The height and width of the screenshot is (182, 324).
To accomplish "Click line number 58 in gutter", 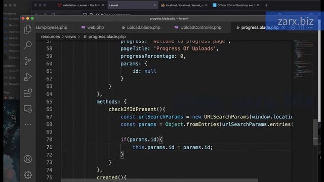I will [x=49, y=49].
